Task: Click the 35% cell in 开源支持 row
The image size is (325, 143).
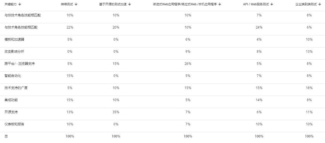Action: coord(116,112)
